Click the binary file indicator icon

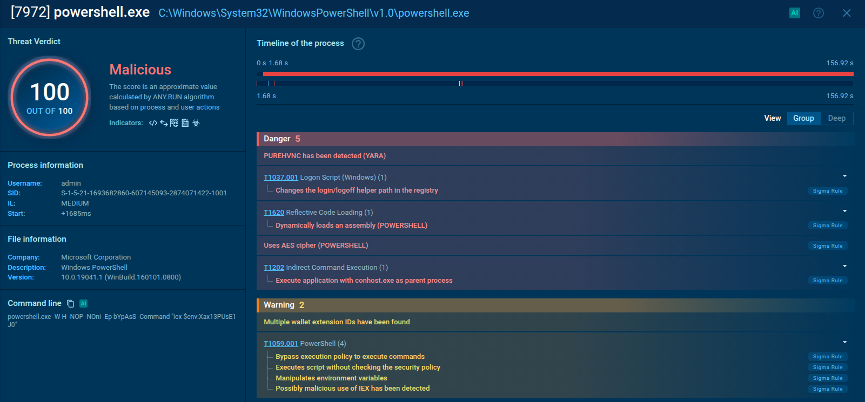tap(185, 123)
